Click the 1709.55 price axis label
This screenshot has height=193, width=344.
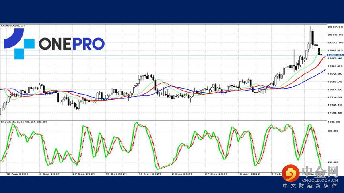pyautogui.click(x=335, y=113)
